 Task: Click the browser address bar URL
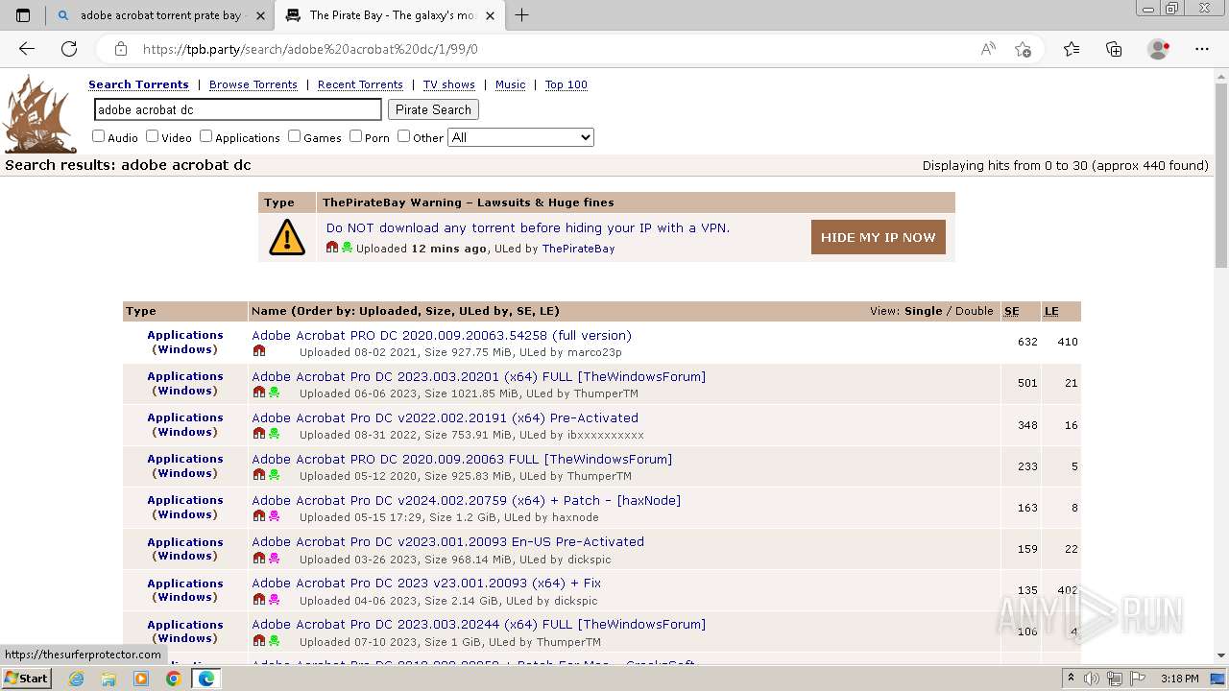coord(310,49)
